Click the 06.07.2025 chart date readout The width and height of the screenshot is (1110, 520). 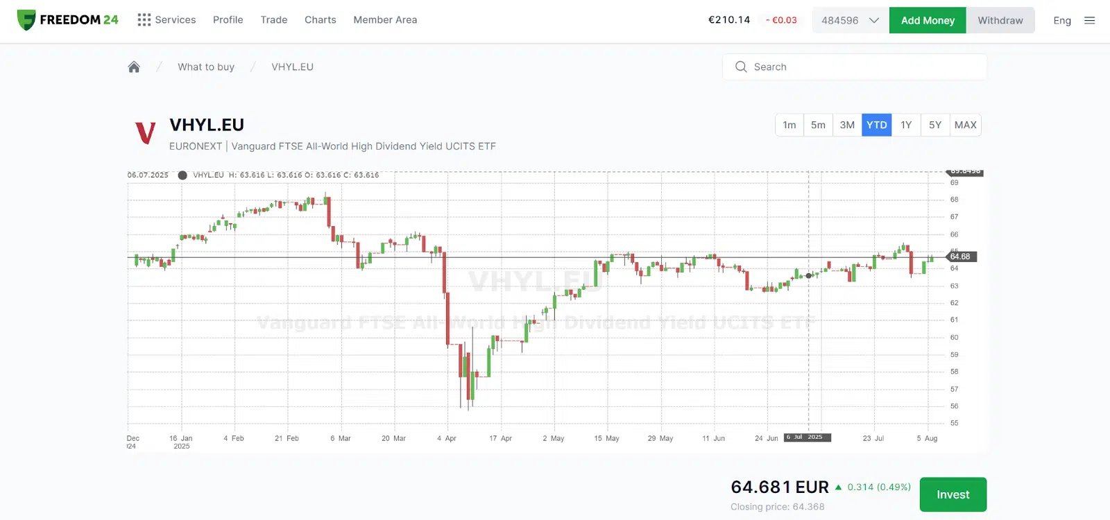coord(148,175)
